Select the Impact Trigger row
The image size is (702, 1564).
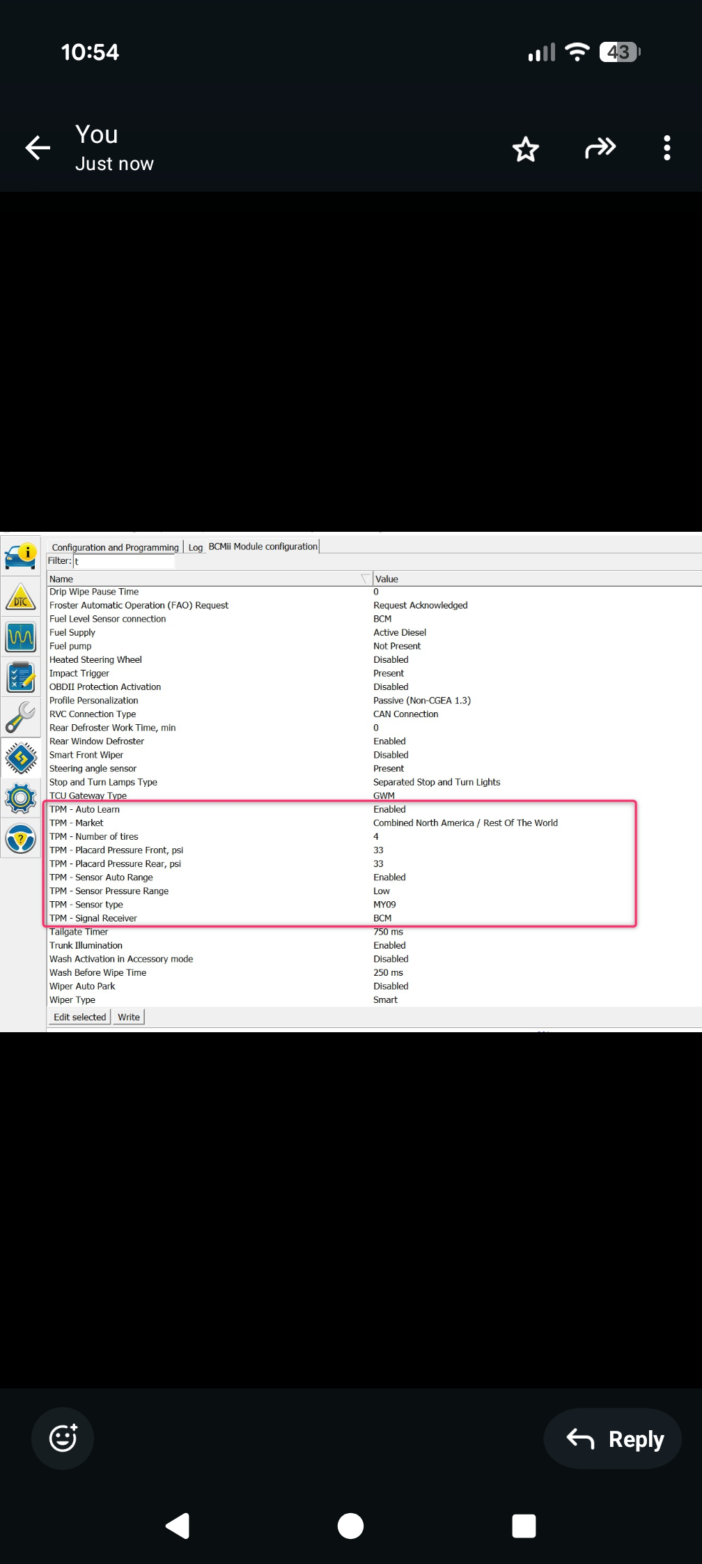pos(374,673)
